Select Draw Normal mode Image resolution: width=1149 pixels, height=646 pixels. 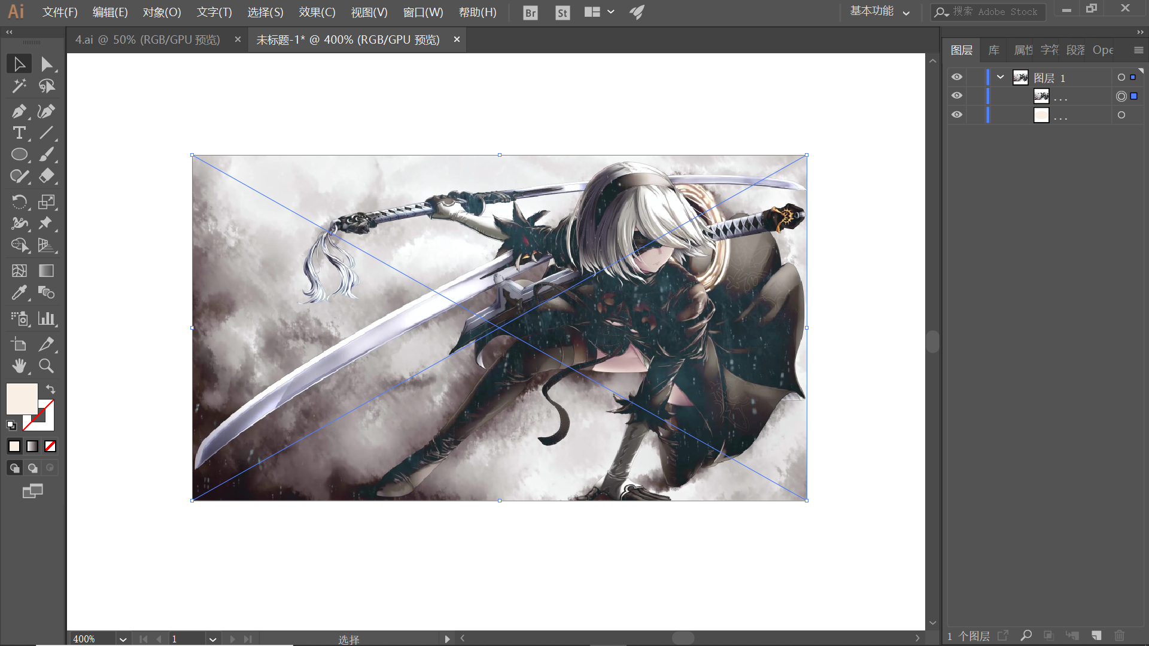pos(14,468)
